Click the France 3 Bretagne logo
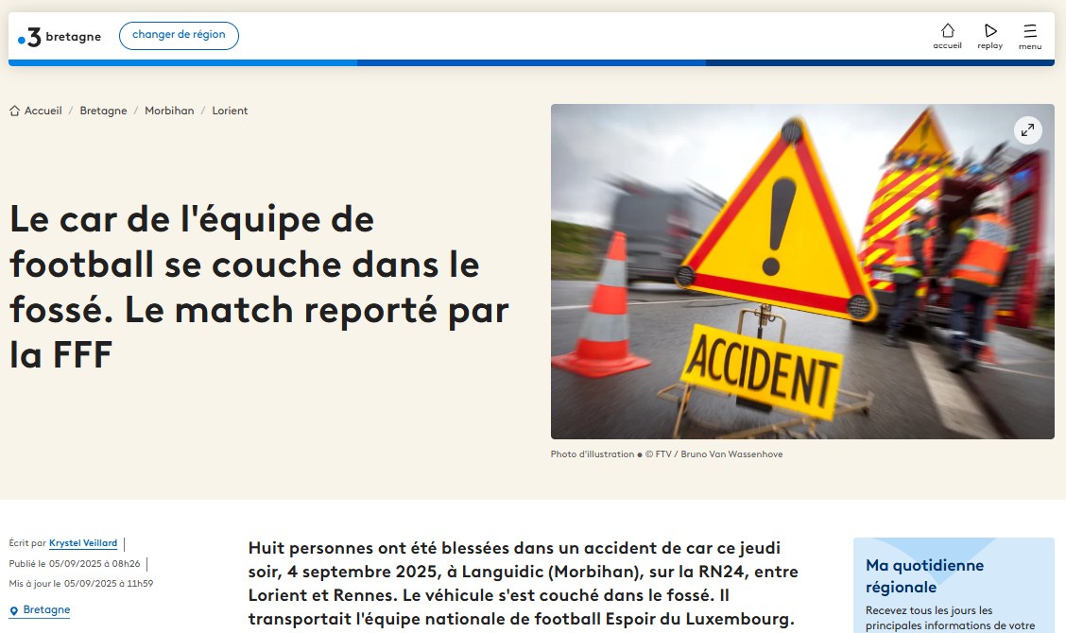 [x=59, y=37]
